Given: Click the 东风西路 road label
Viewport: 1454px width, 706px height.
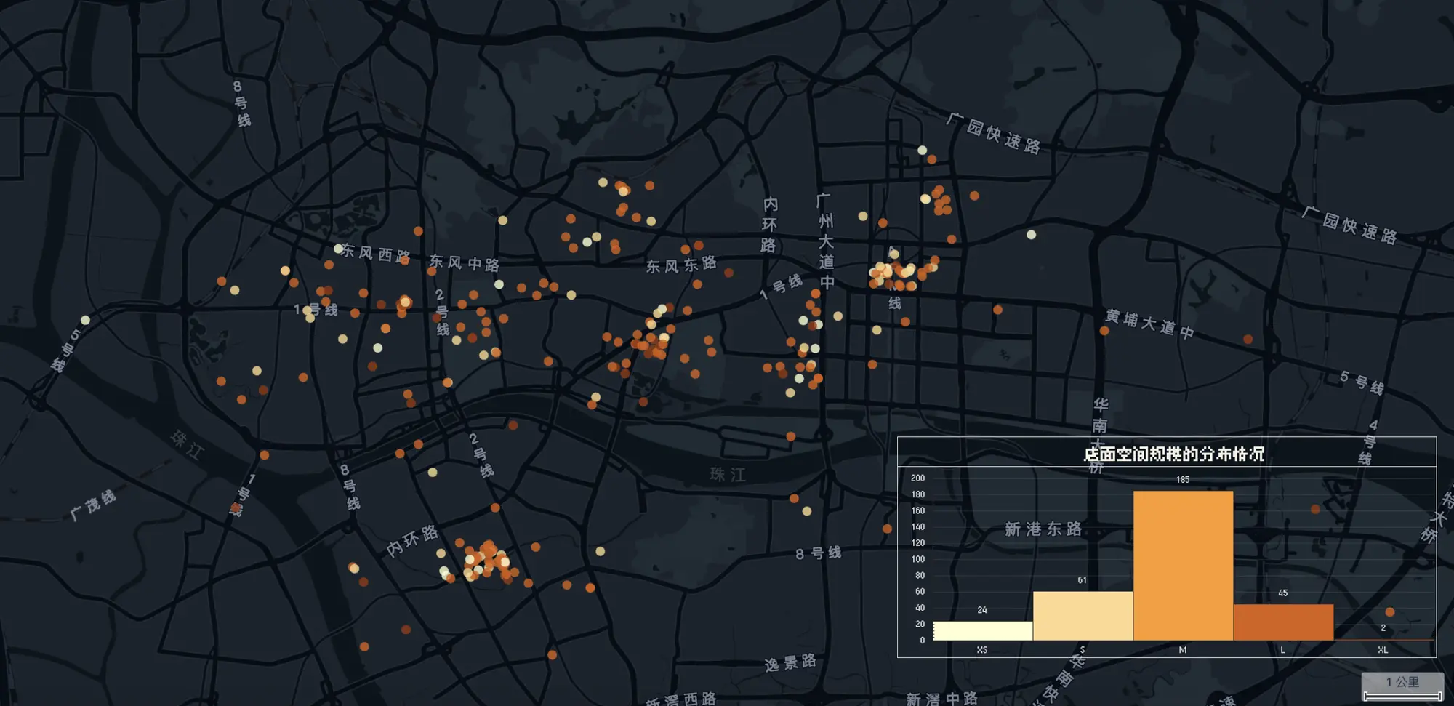Looking at the screenshot, I should (x=375, y=254).
